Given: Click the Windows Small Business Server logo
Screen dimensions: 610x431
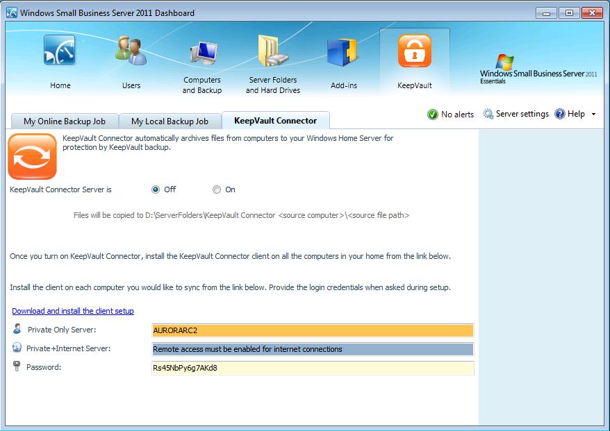Looking at the screenshot, I should [x=538, y=69].
